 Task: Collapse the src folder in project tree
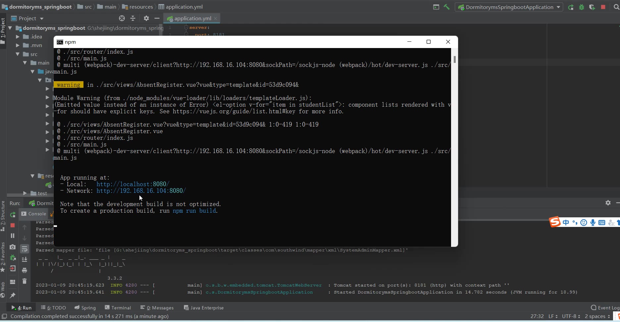pos(18,54)
